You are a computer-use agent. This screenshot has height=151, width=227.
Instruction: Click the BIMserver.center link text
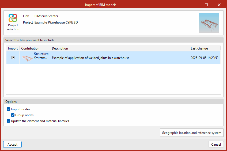coord(46,16)
